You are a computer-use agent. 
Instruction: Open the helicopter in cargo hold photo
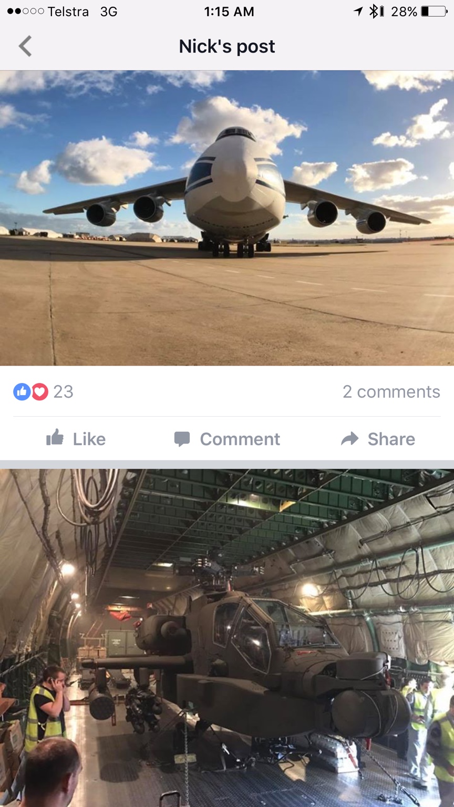(x=227, y=638)
